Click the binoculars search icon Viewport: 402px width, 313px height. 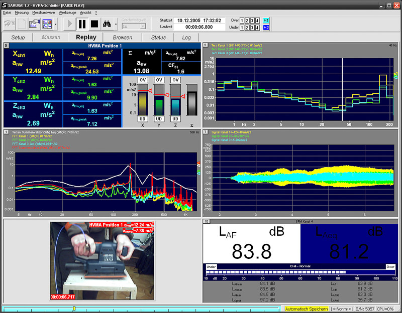point(107,24)
